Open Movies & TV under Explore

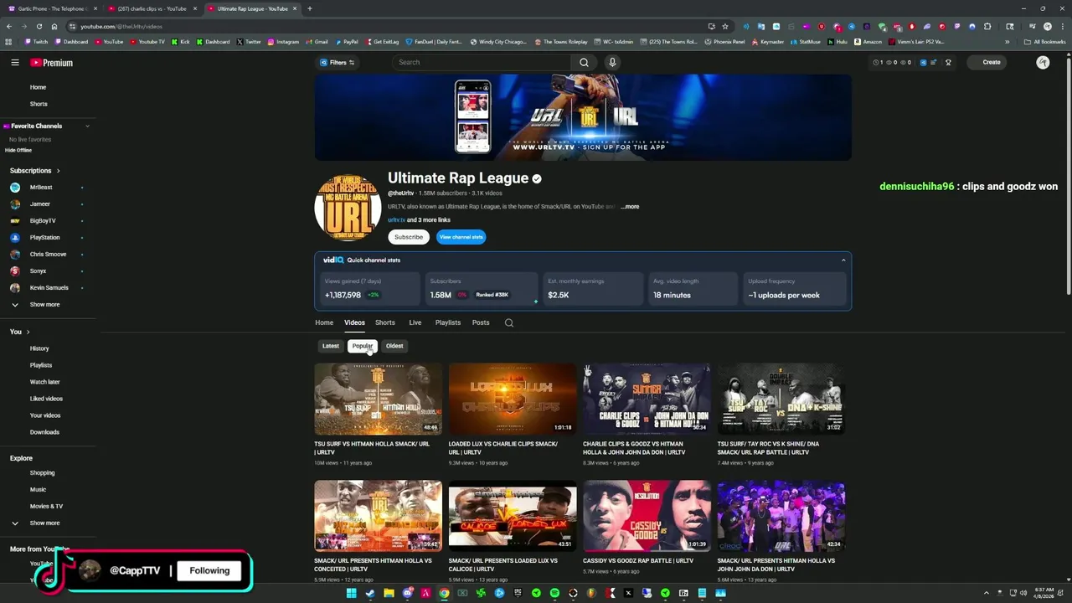(46, 507)
